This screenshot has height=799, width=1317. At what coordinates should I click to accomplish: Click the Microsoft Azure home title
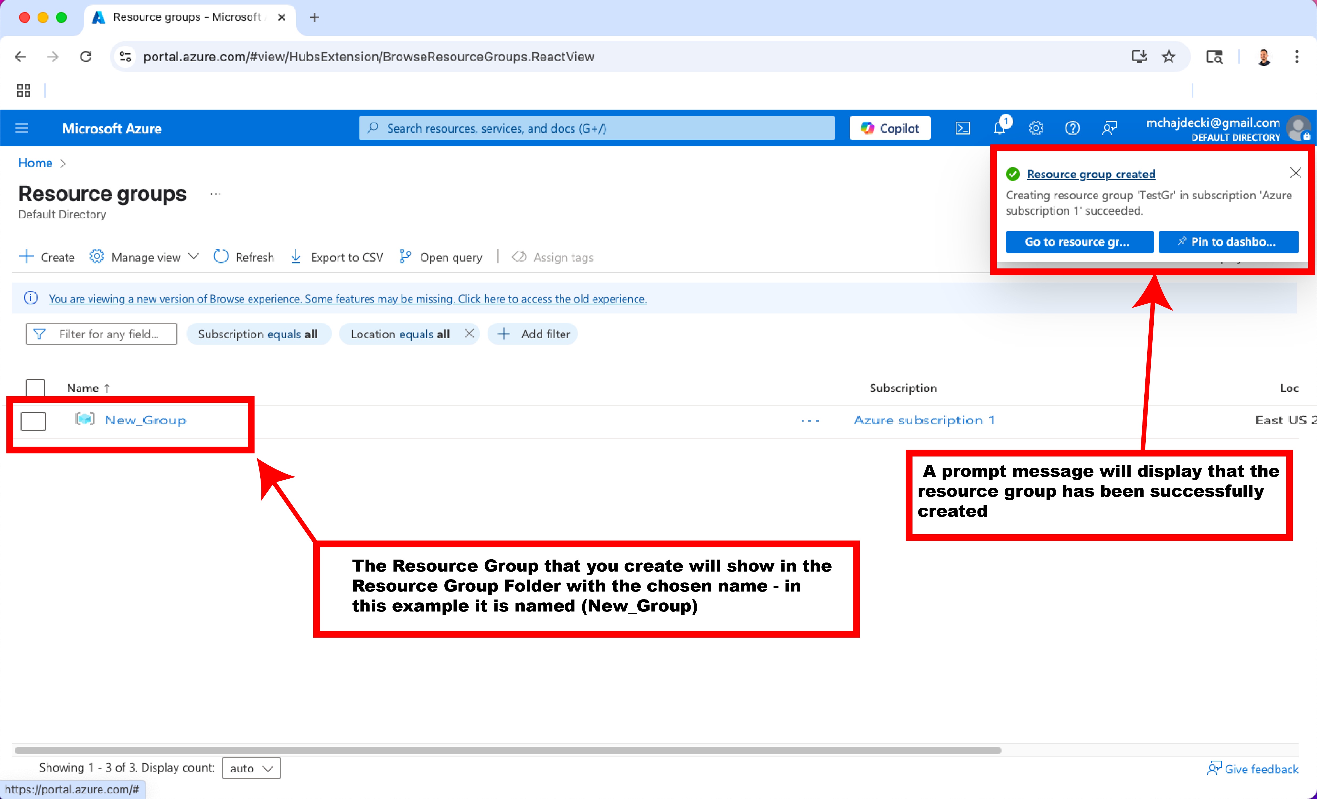[x=112, y=128]
